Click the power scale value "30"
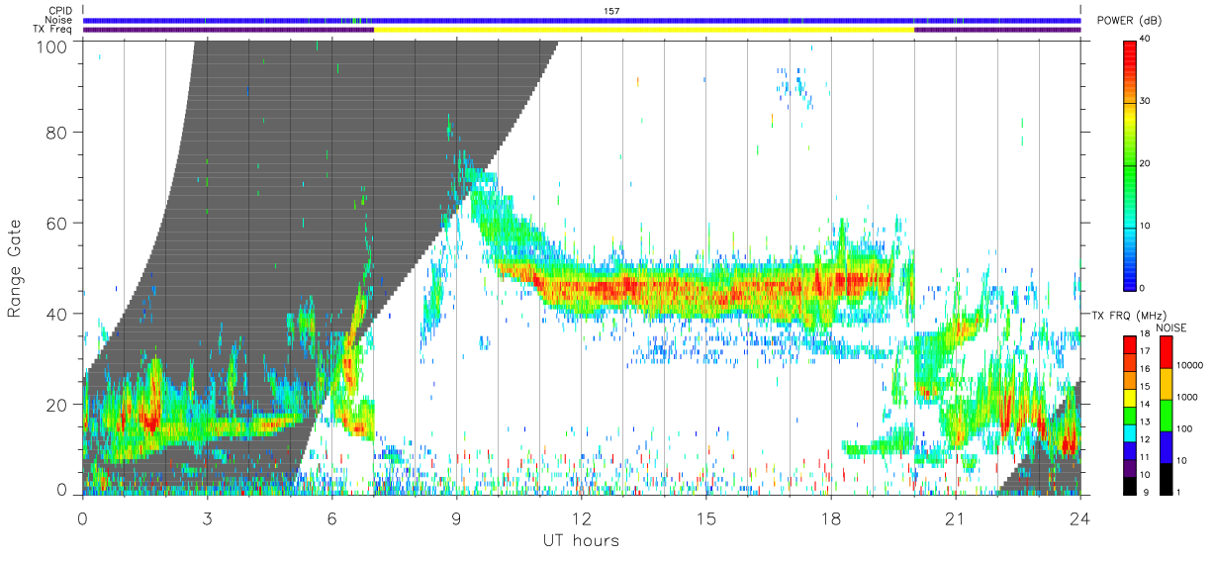 [x=1146, y=101]
